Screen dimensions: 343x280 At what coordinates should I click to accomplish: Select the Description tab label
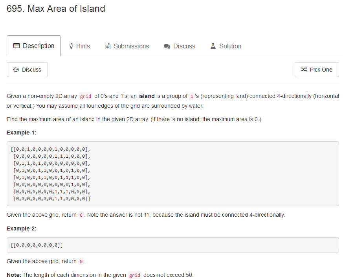point(39,46)
